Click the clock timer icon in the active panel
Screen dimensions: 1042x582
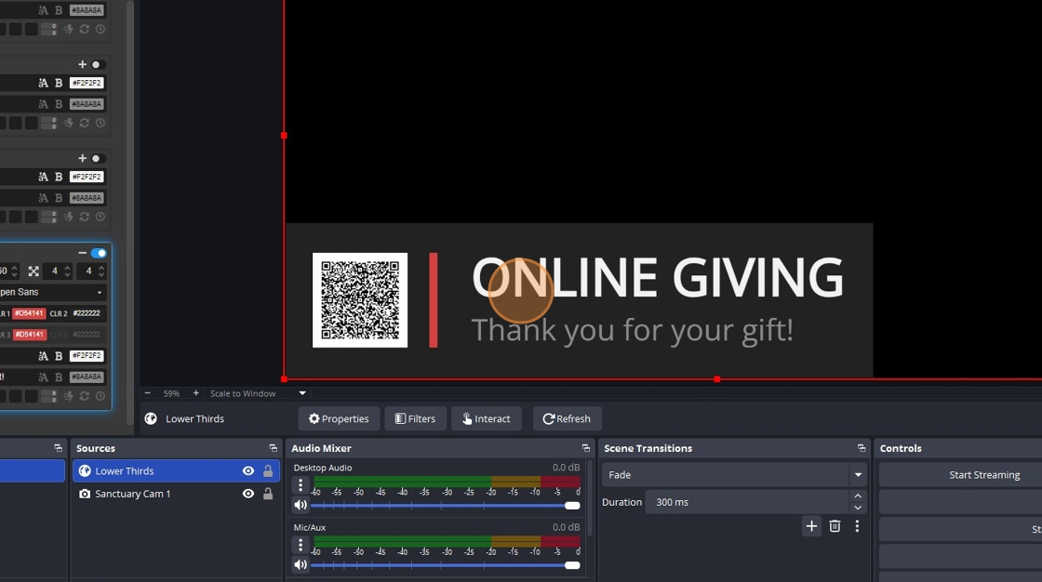100,396
